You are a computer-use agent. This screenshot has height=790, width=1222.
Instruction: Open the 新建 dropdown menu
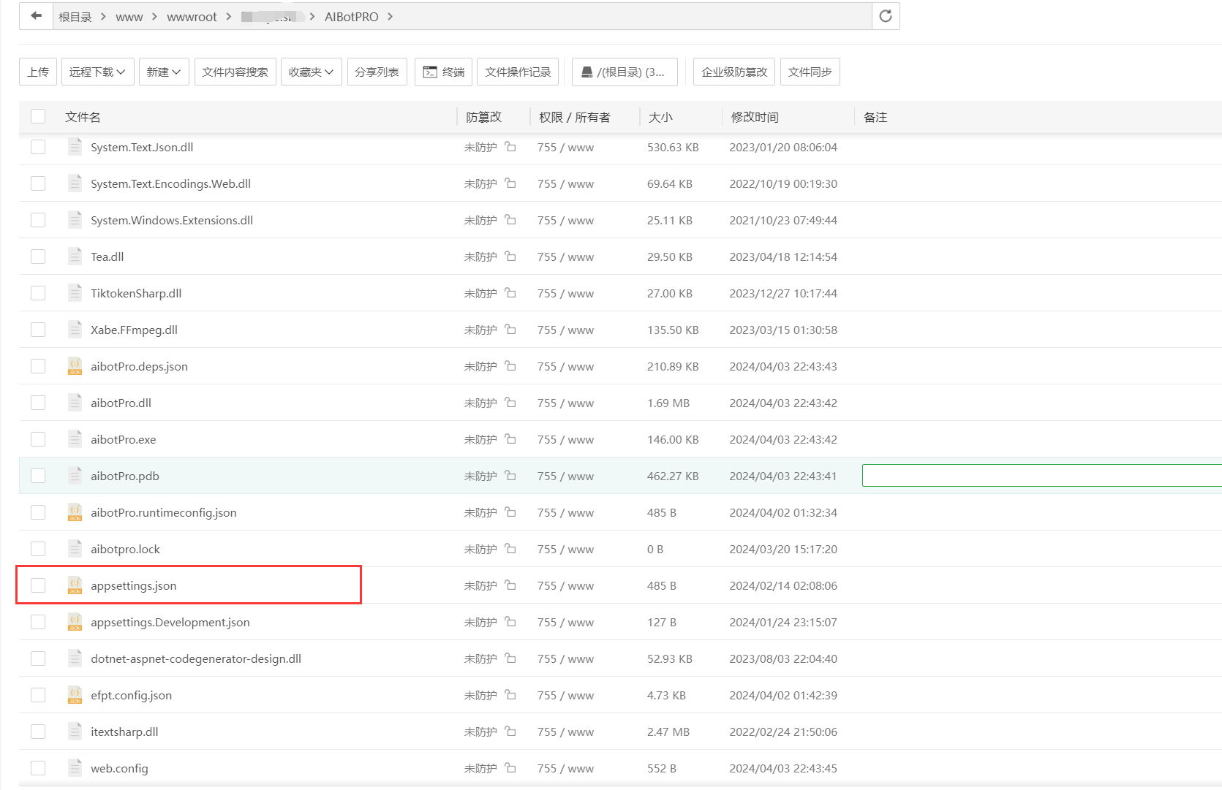pyautogui.click(x=162, y=72)
